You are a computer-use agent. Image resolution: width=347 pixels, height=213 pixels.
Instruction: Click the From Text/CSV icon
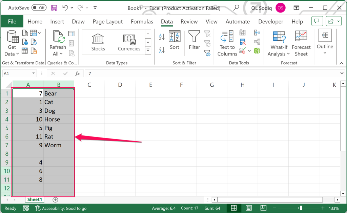point(25,33)
